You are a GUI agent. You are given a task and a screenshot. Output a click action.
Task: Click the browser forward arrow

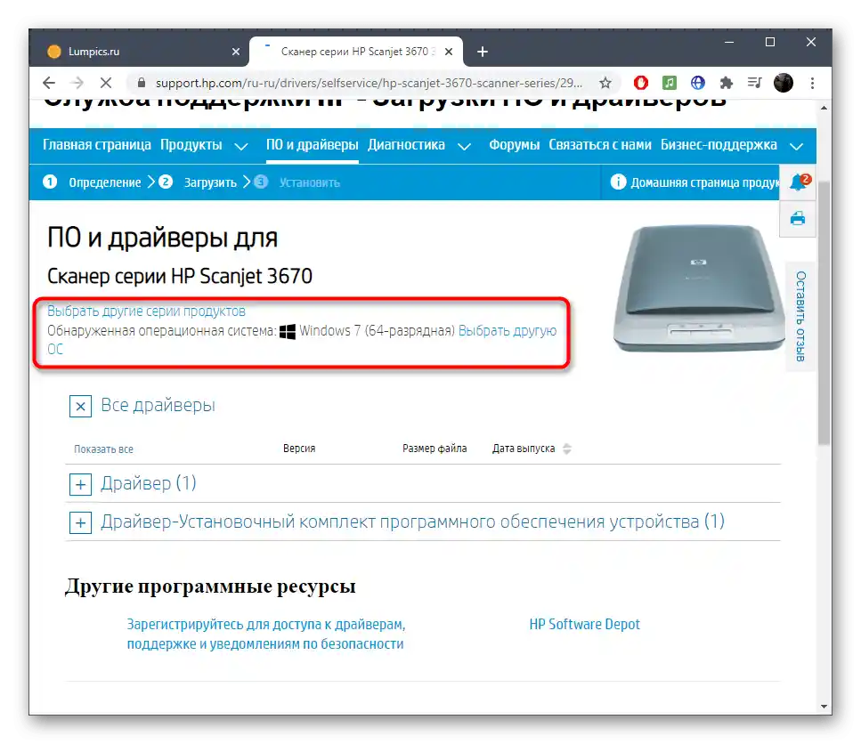coord(77,83)
